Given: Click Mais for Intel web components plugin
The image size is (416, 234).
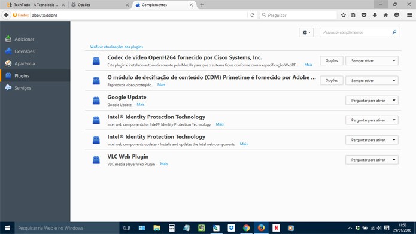Looking at the screenshot, I should 220,124.
